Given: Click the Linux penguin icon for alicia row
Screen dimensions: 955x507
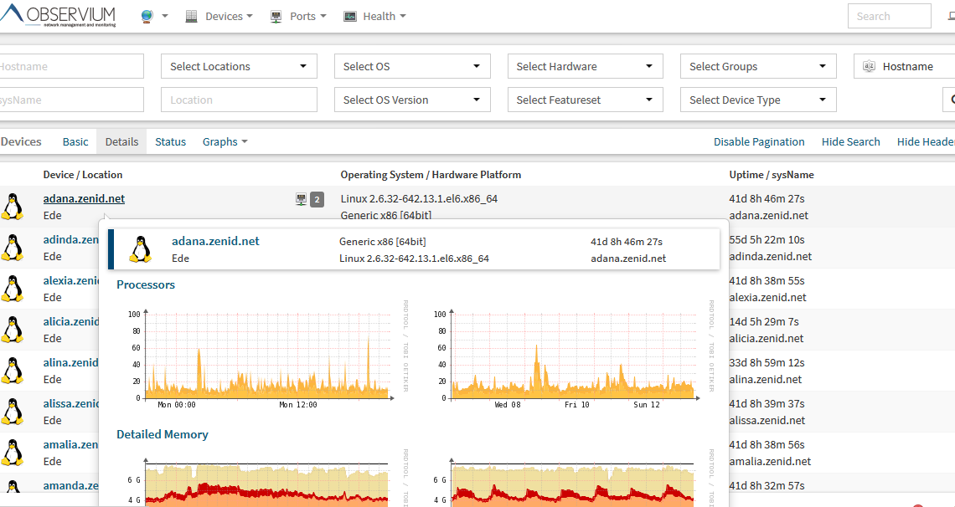Looking at the screenshot, I should [13, 330].
